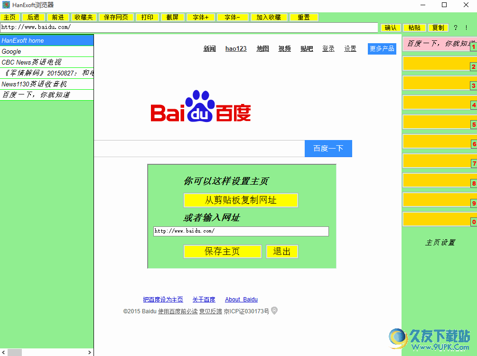
Task: Click the 主页设置 label
Action: pos(440,243)
